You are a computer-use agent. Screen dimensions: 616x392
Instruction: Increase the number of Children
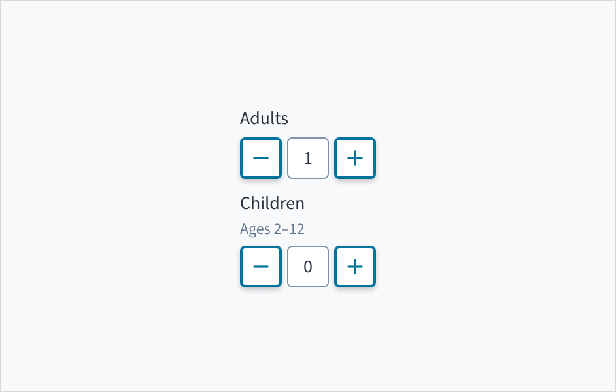point(355,267)
